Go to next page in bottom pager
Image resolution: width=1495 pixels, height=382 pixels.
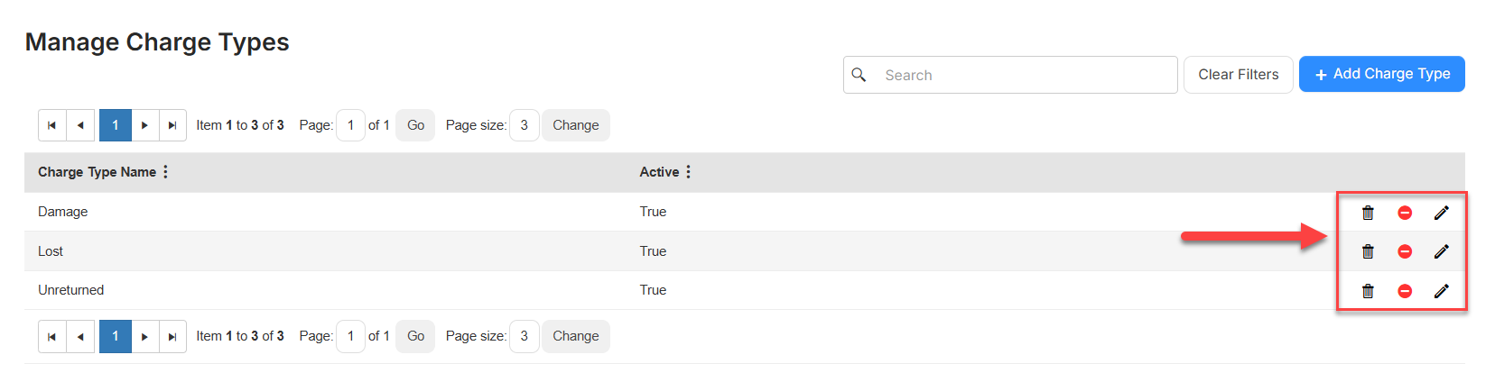(144, 336)
